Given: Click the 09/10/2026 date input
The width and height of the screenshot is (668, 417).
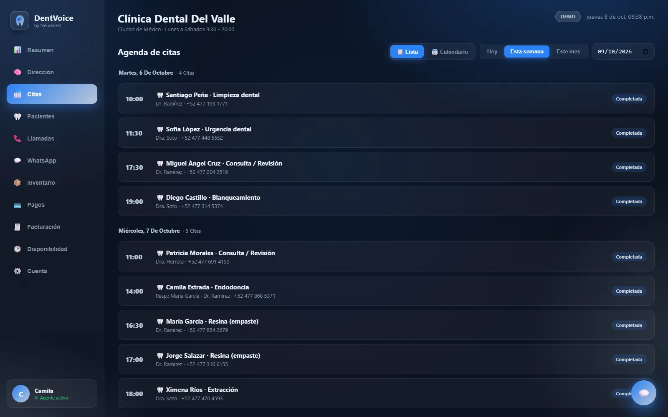Looking at the screenshot, I should [x=623, y=52].
